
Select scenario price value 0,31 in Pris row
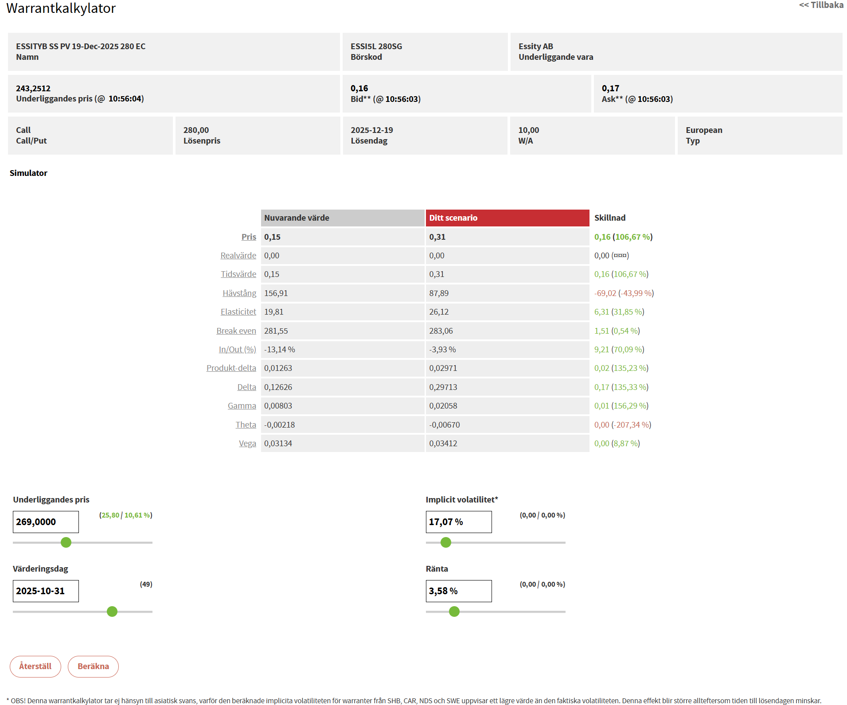(437, 237)
